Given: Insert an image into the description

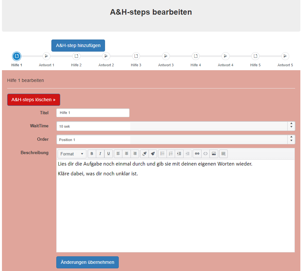Looking at the screenshot, I should coord(214,154).
